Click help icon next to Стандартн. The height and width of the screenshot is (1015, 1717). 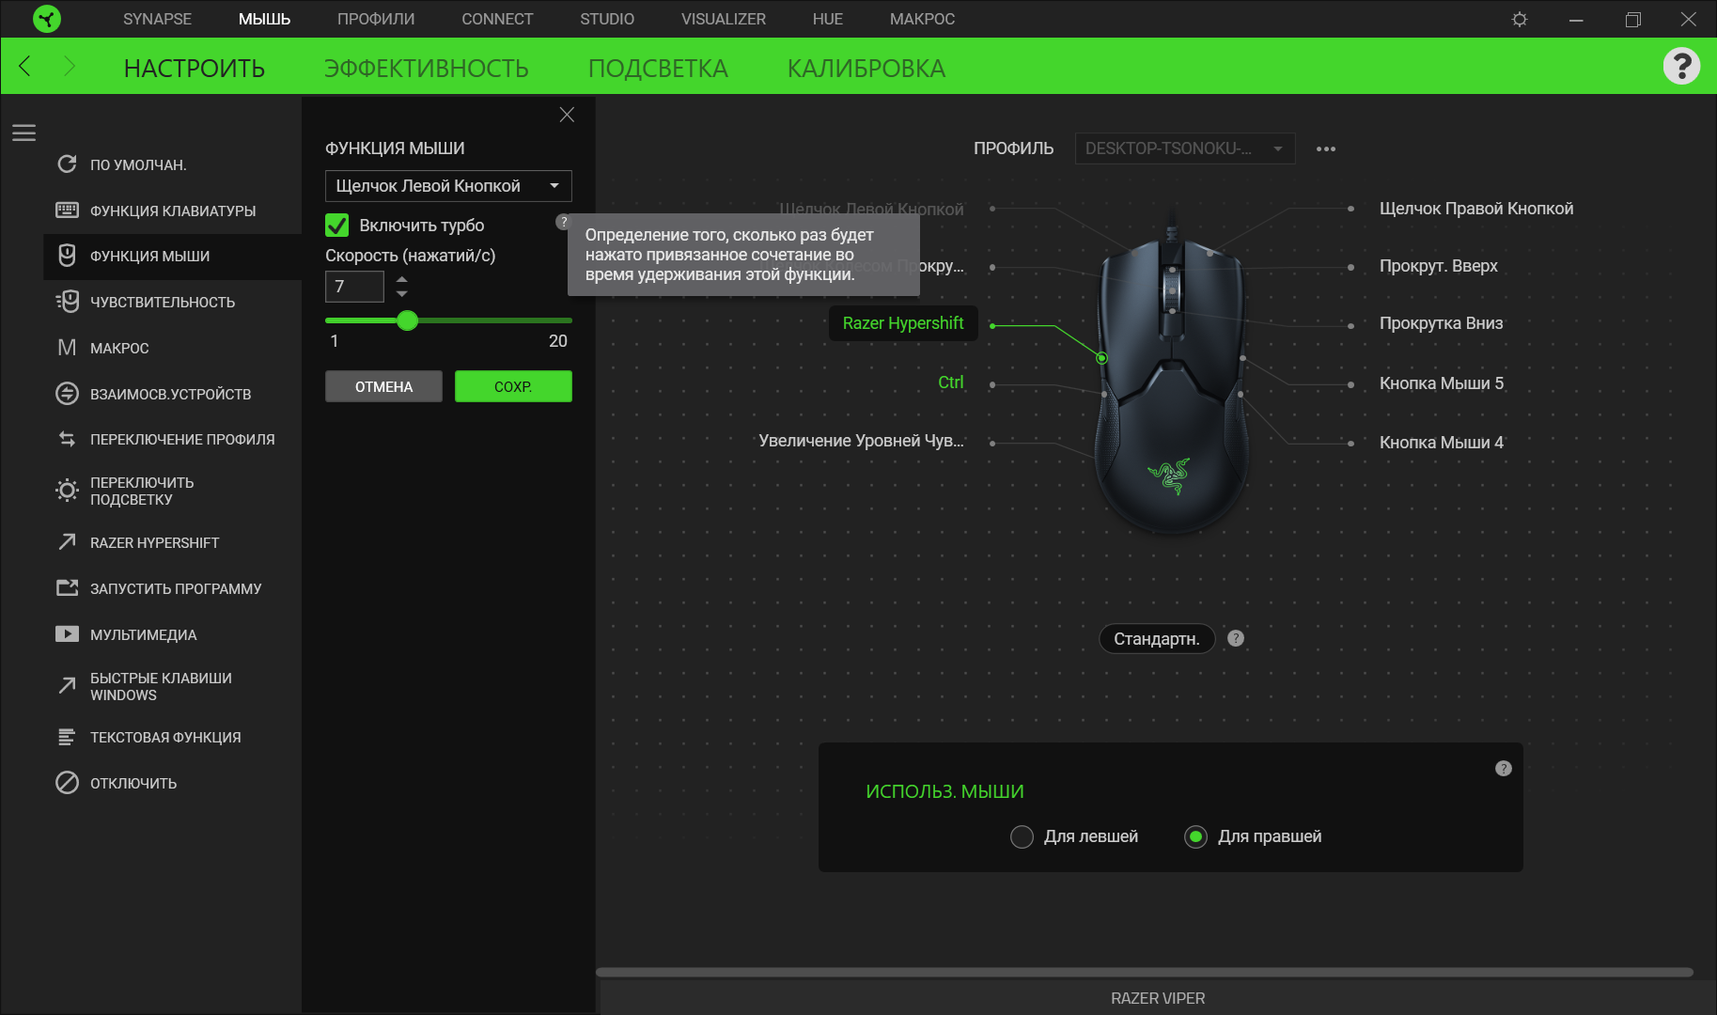1236,638
